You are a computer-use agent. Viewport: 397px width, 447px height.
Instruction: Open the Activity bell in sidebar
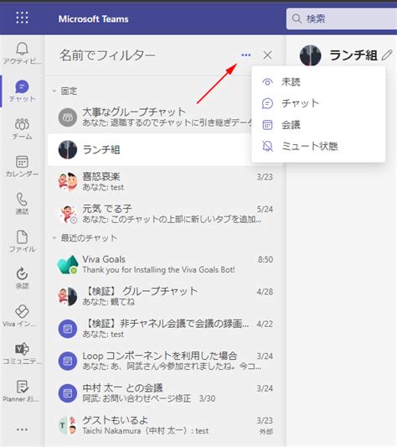[x=22, y=53]
